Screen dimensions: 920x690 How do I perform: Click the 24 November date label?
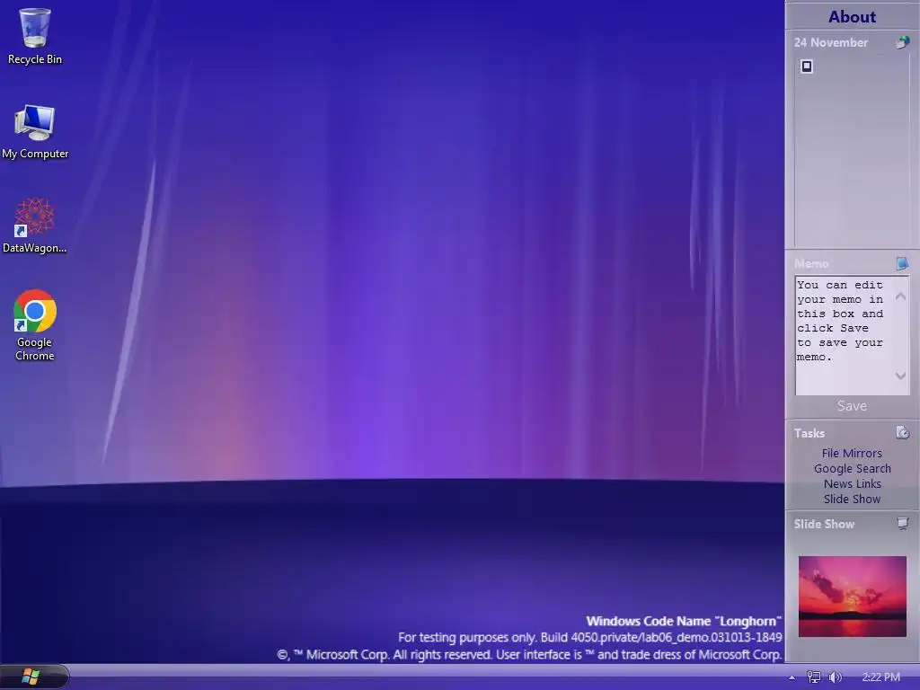830,42
